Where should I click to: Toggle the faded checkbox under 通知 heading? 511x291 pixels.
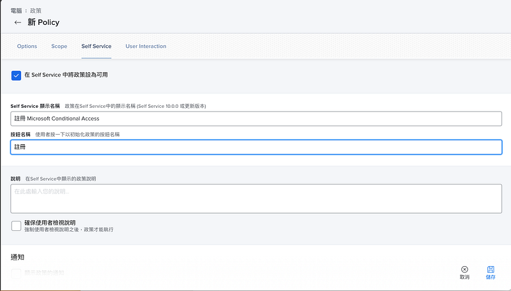pos(17,273)
